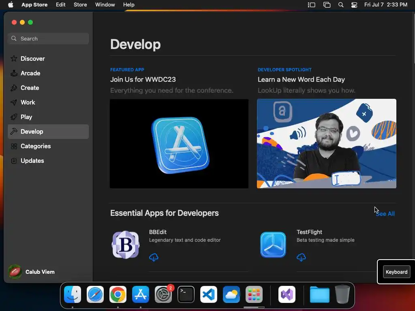Open the Edit menu
The image size is (415, 311).
(x=61, y=5)
